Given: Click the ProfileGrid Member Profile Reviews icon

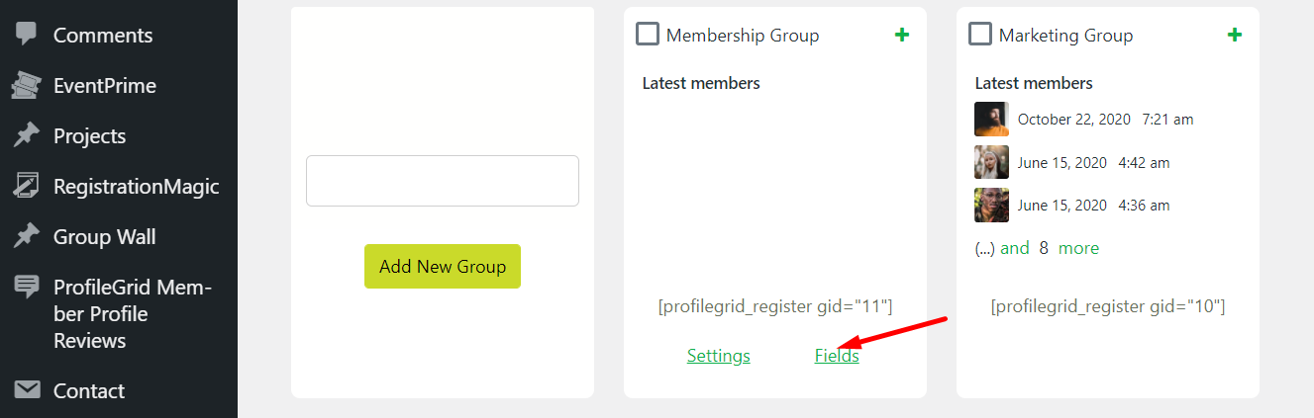Looking at the screenshot, I should (x=27, y=288).
